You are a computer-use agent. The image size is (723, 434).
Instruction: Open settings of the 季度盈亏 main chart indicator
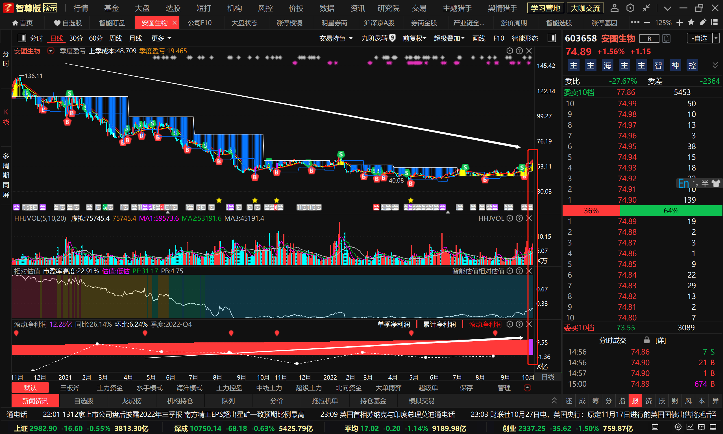tap(510, 51)
